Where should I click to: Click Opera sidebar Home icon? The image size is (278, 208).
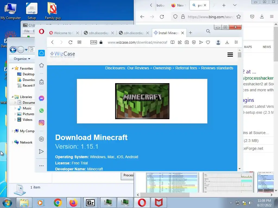click(42, 53)
